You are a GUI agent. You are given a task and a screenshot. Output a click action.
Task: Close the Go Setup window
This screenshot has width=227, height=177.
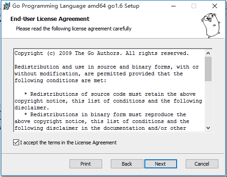215,6
